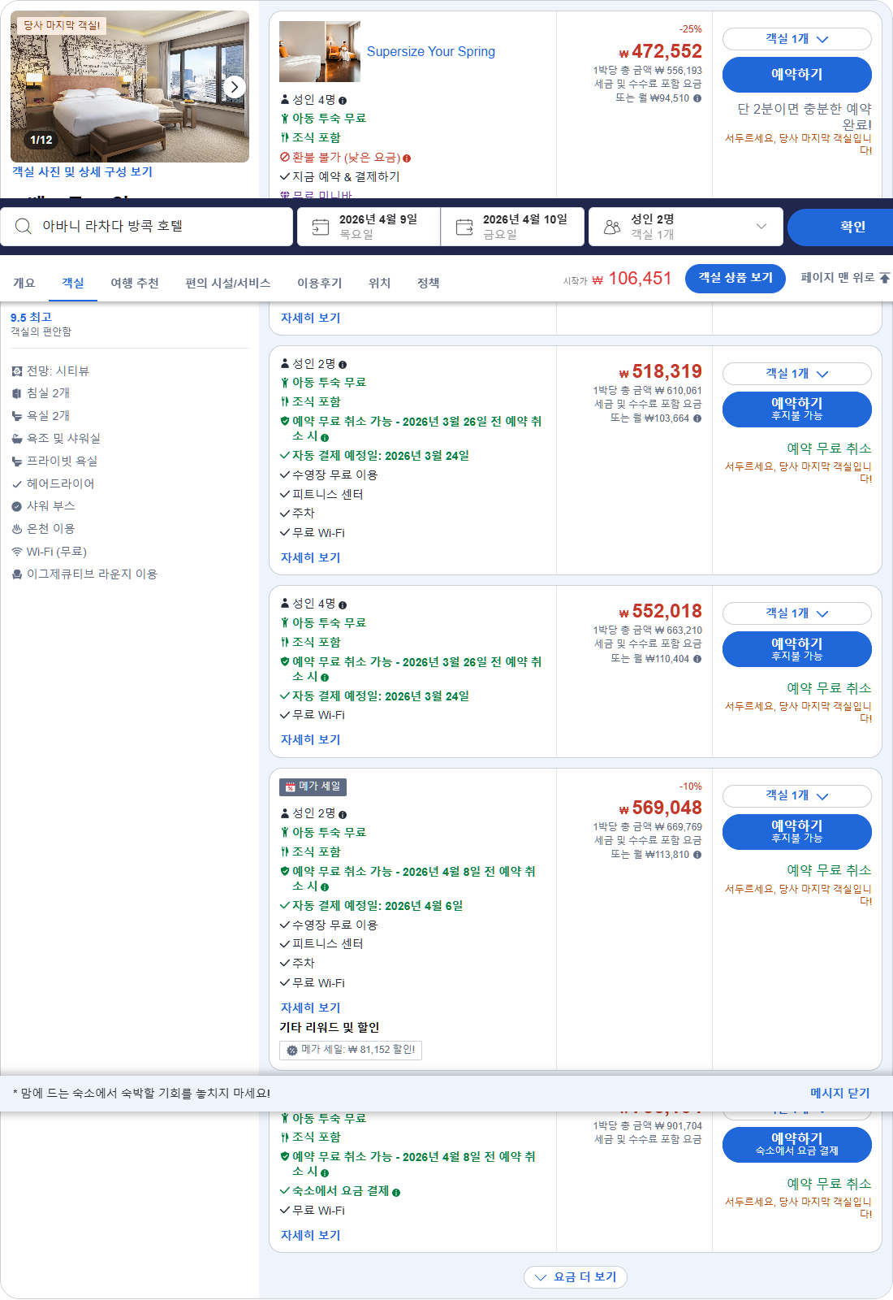This screenshot has width=893, height=1300.
Task: Click info icon beside 성인 2명 in ₩569,048 offer
Action: pos(343,815)
